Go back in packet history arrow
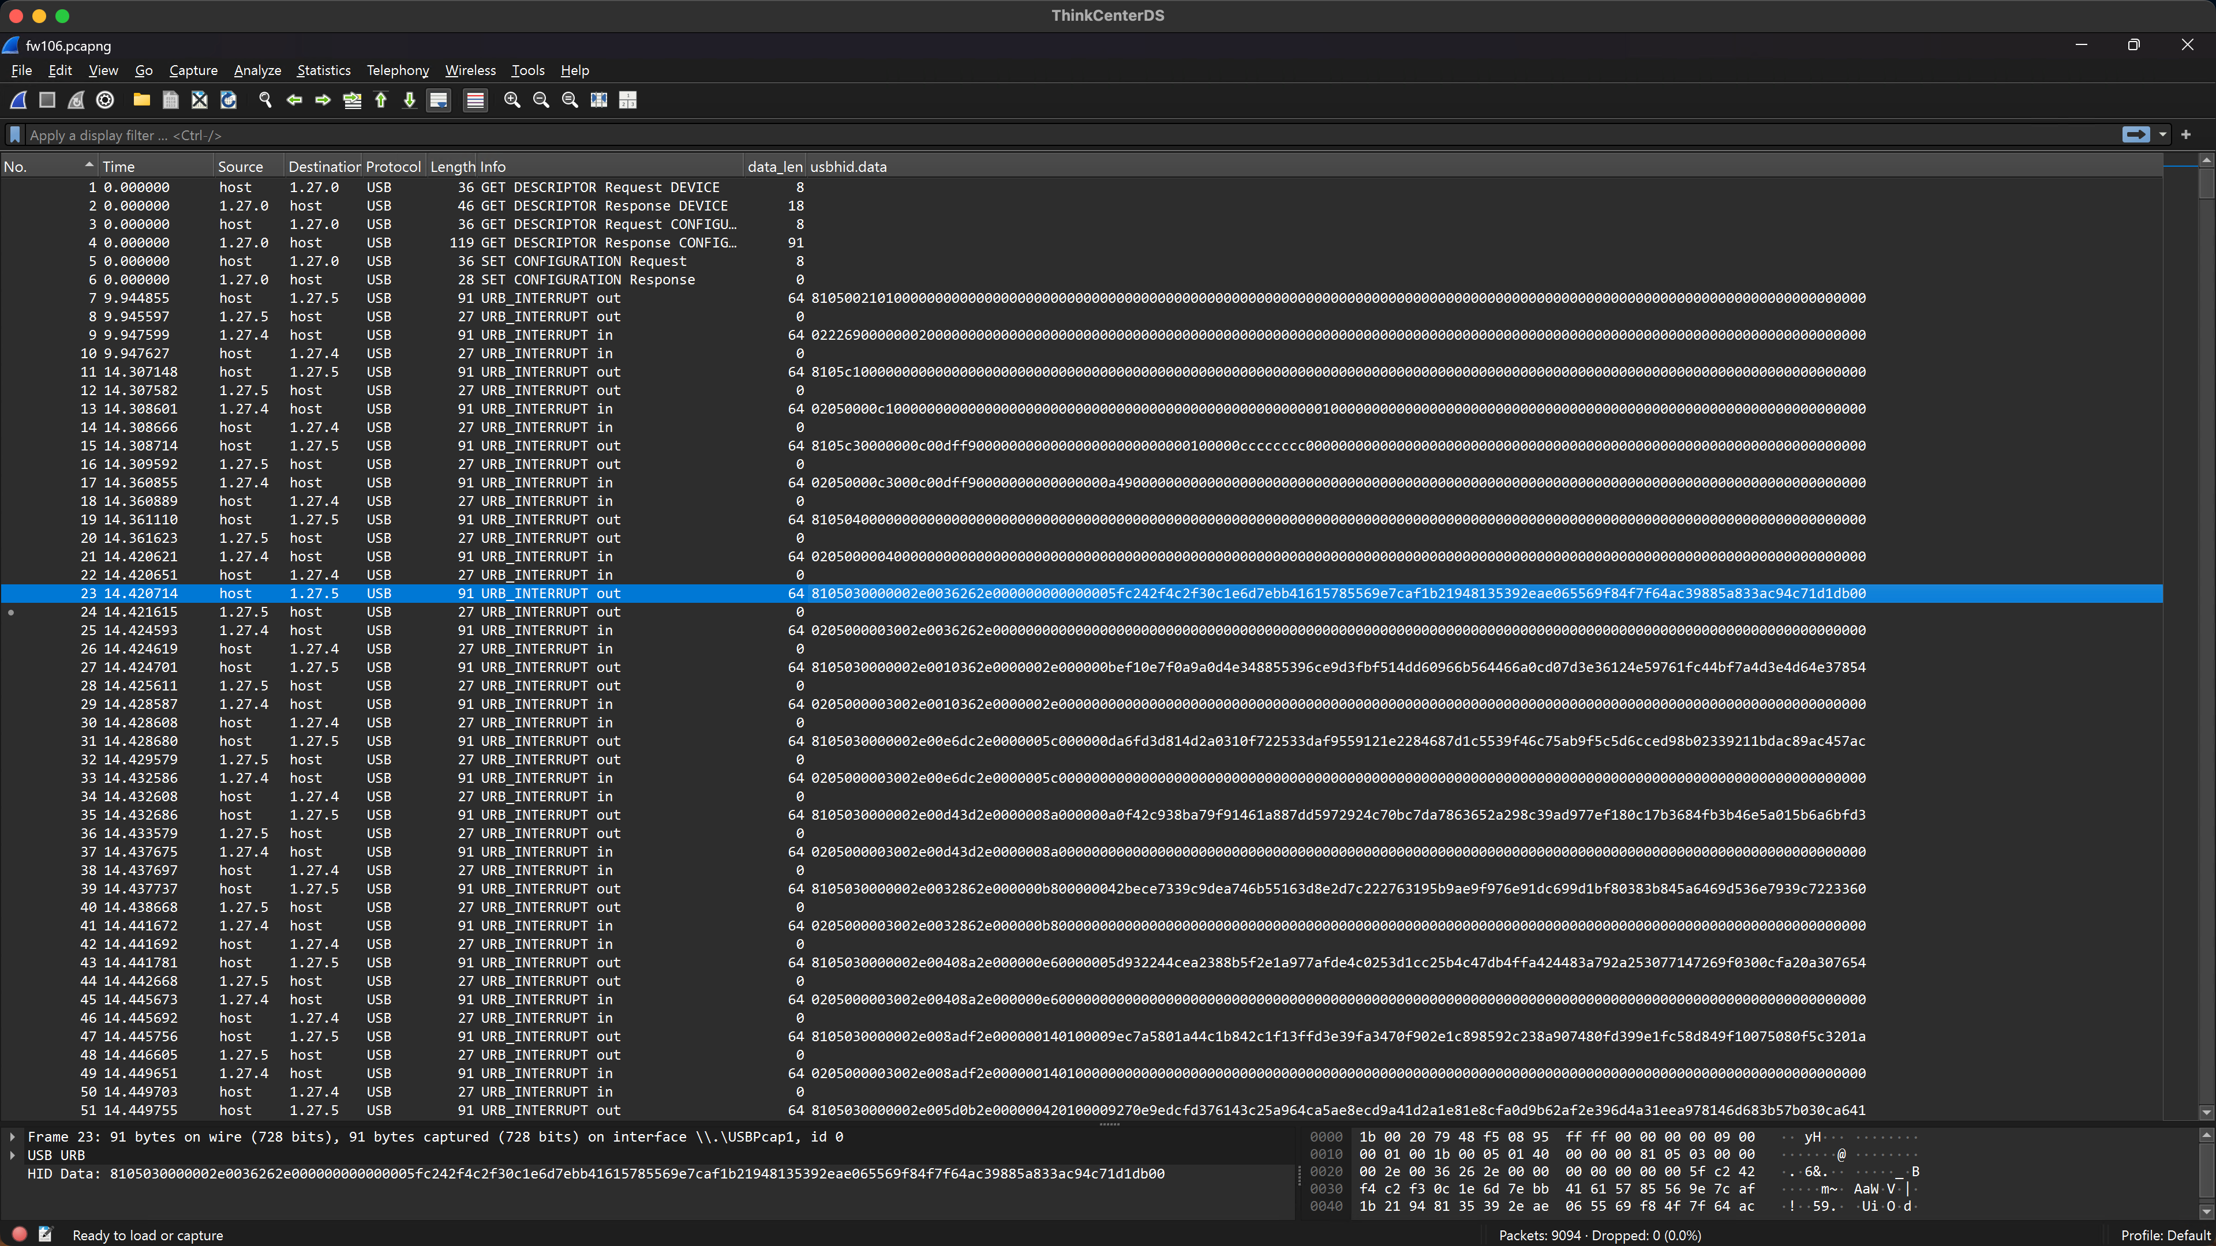The width and height of the screenshot is (2216, 1246). pyautogui.click(x=294, y=100)
